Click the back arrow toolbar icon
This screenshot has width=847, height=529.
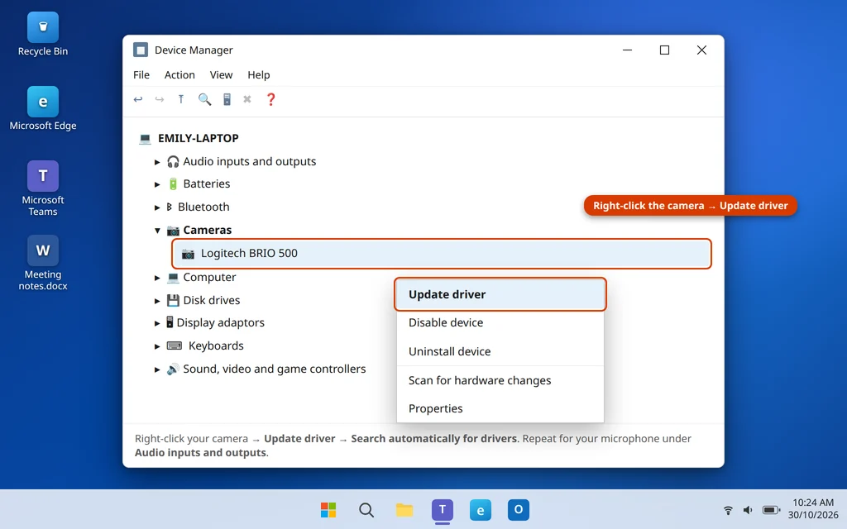pos(138,99)
